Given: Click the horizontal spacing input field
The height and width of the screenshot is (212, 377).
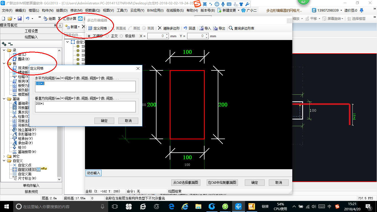Looking at the screenshot, I should point(85,86).
